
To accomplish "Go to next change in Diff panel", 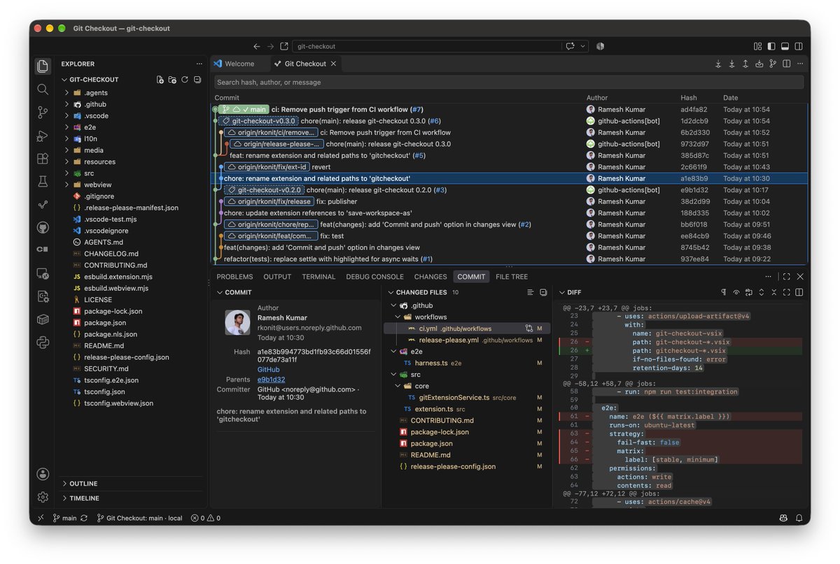I will click(x=762, y=292).
